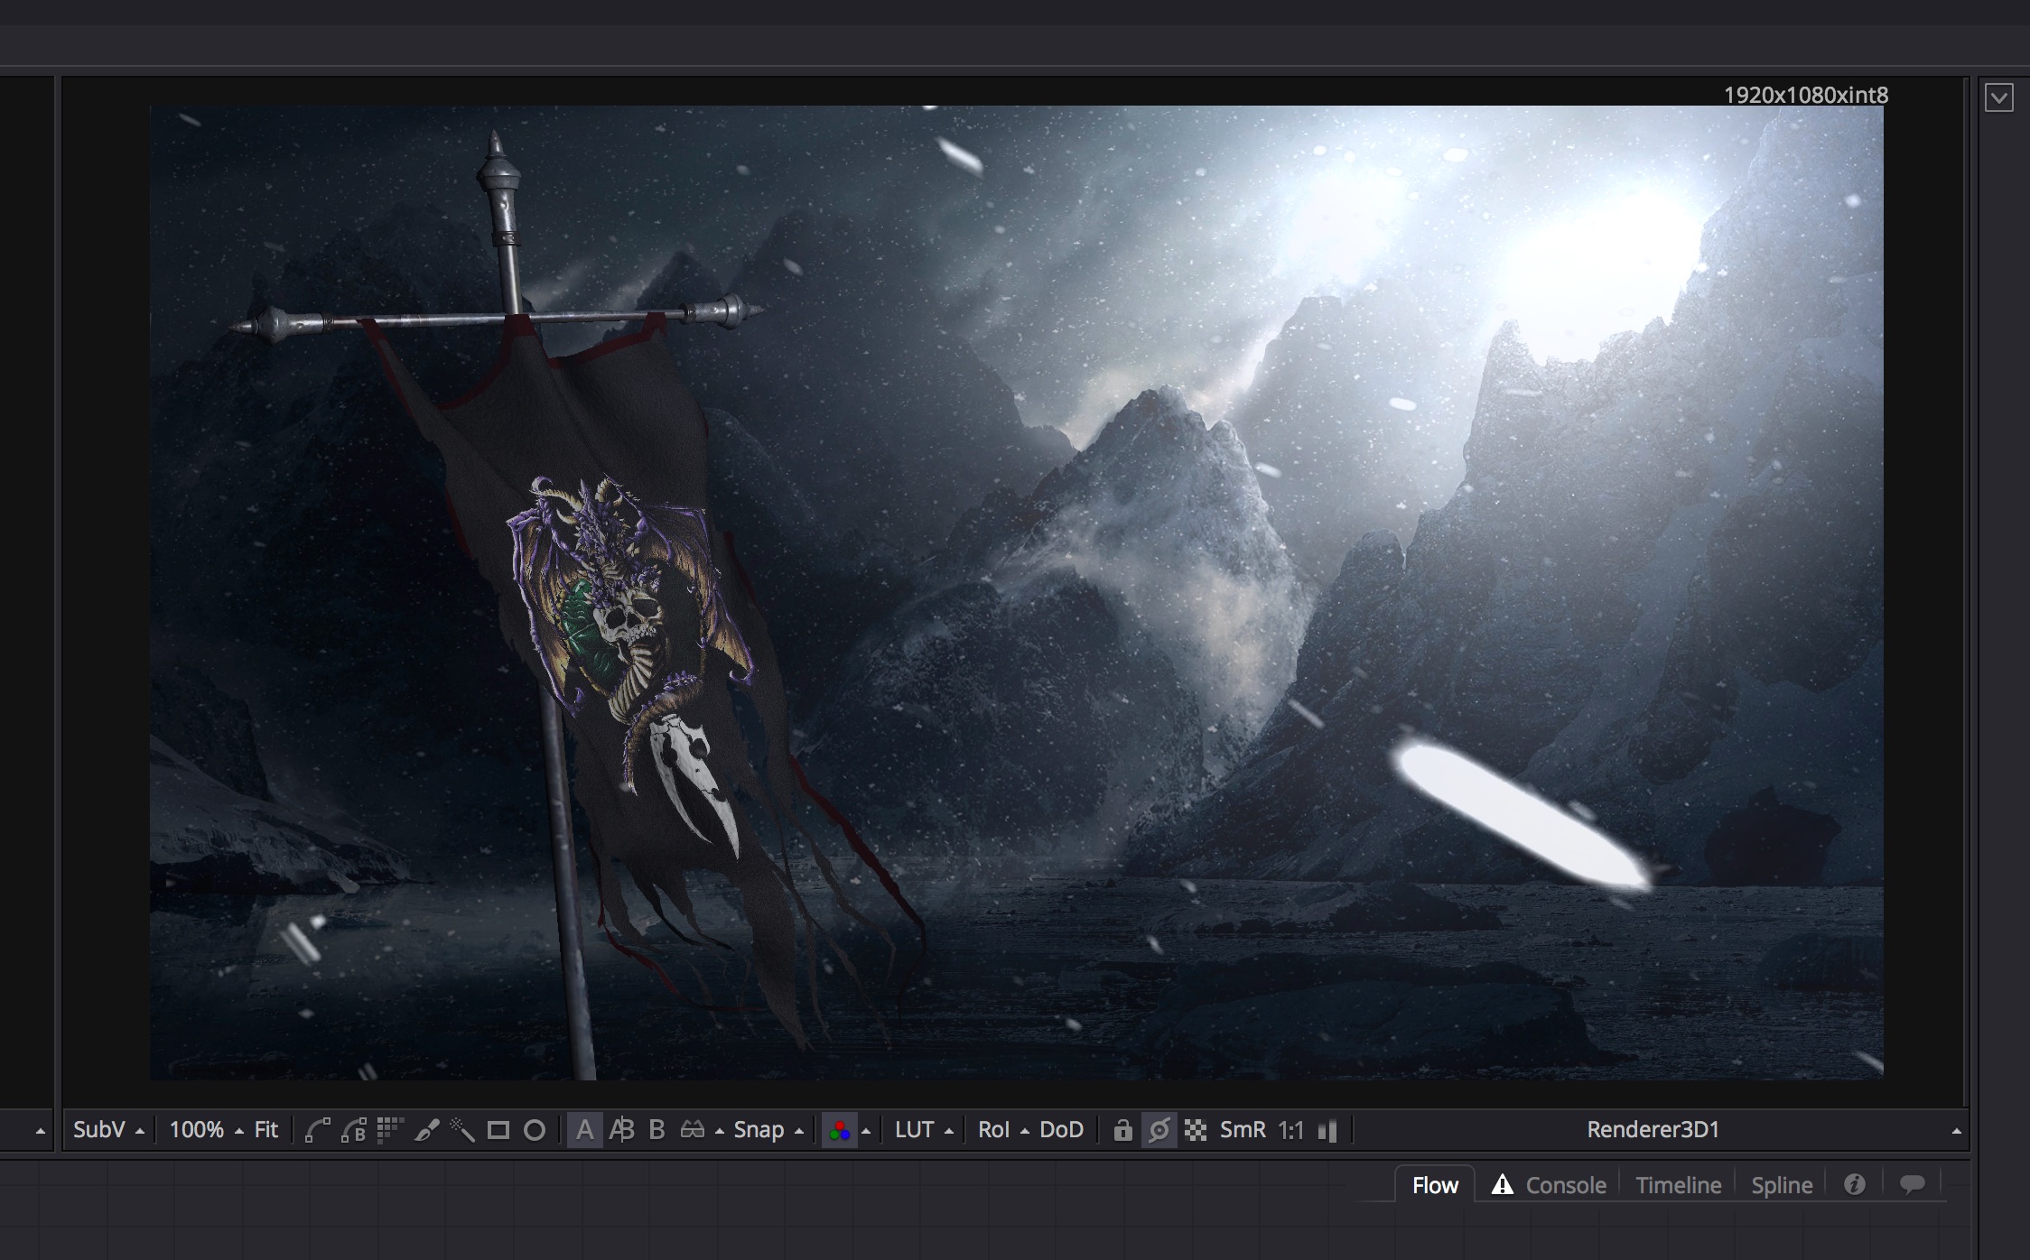Open Snap options dropdown arrow
The height and width of the screenshot is (1260, 2030).
(798, 1131)
